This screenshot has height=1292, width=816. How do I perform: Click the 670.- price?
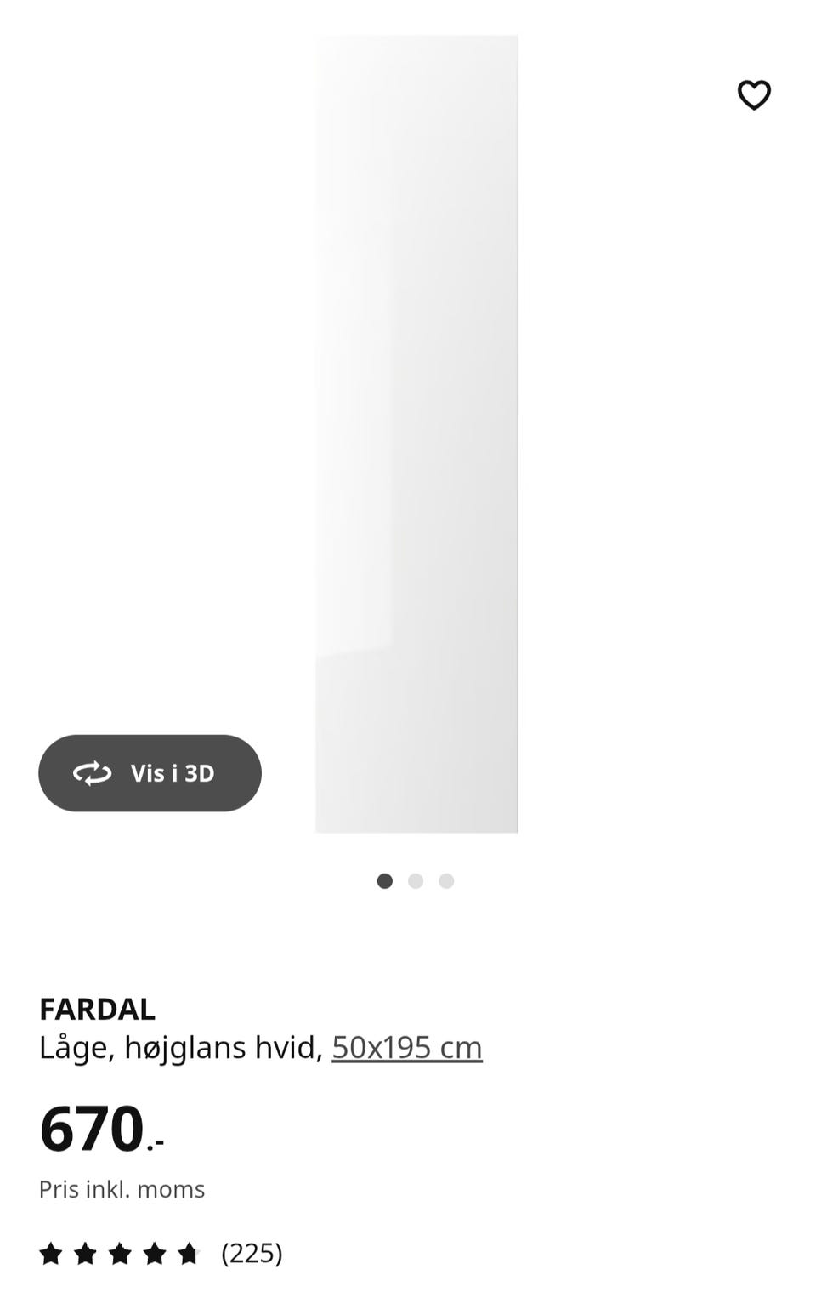tap(101, 1129)
